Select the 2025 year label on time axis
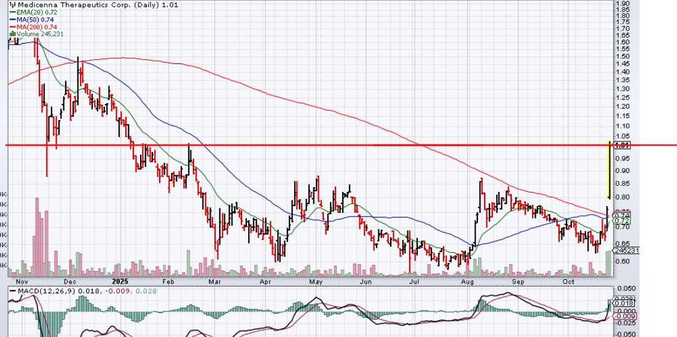Image resolution: width=677 pixels, height=337 pixels. coord(120,281)
